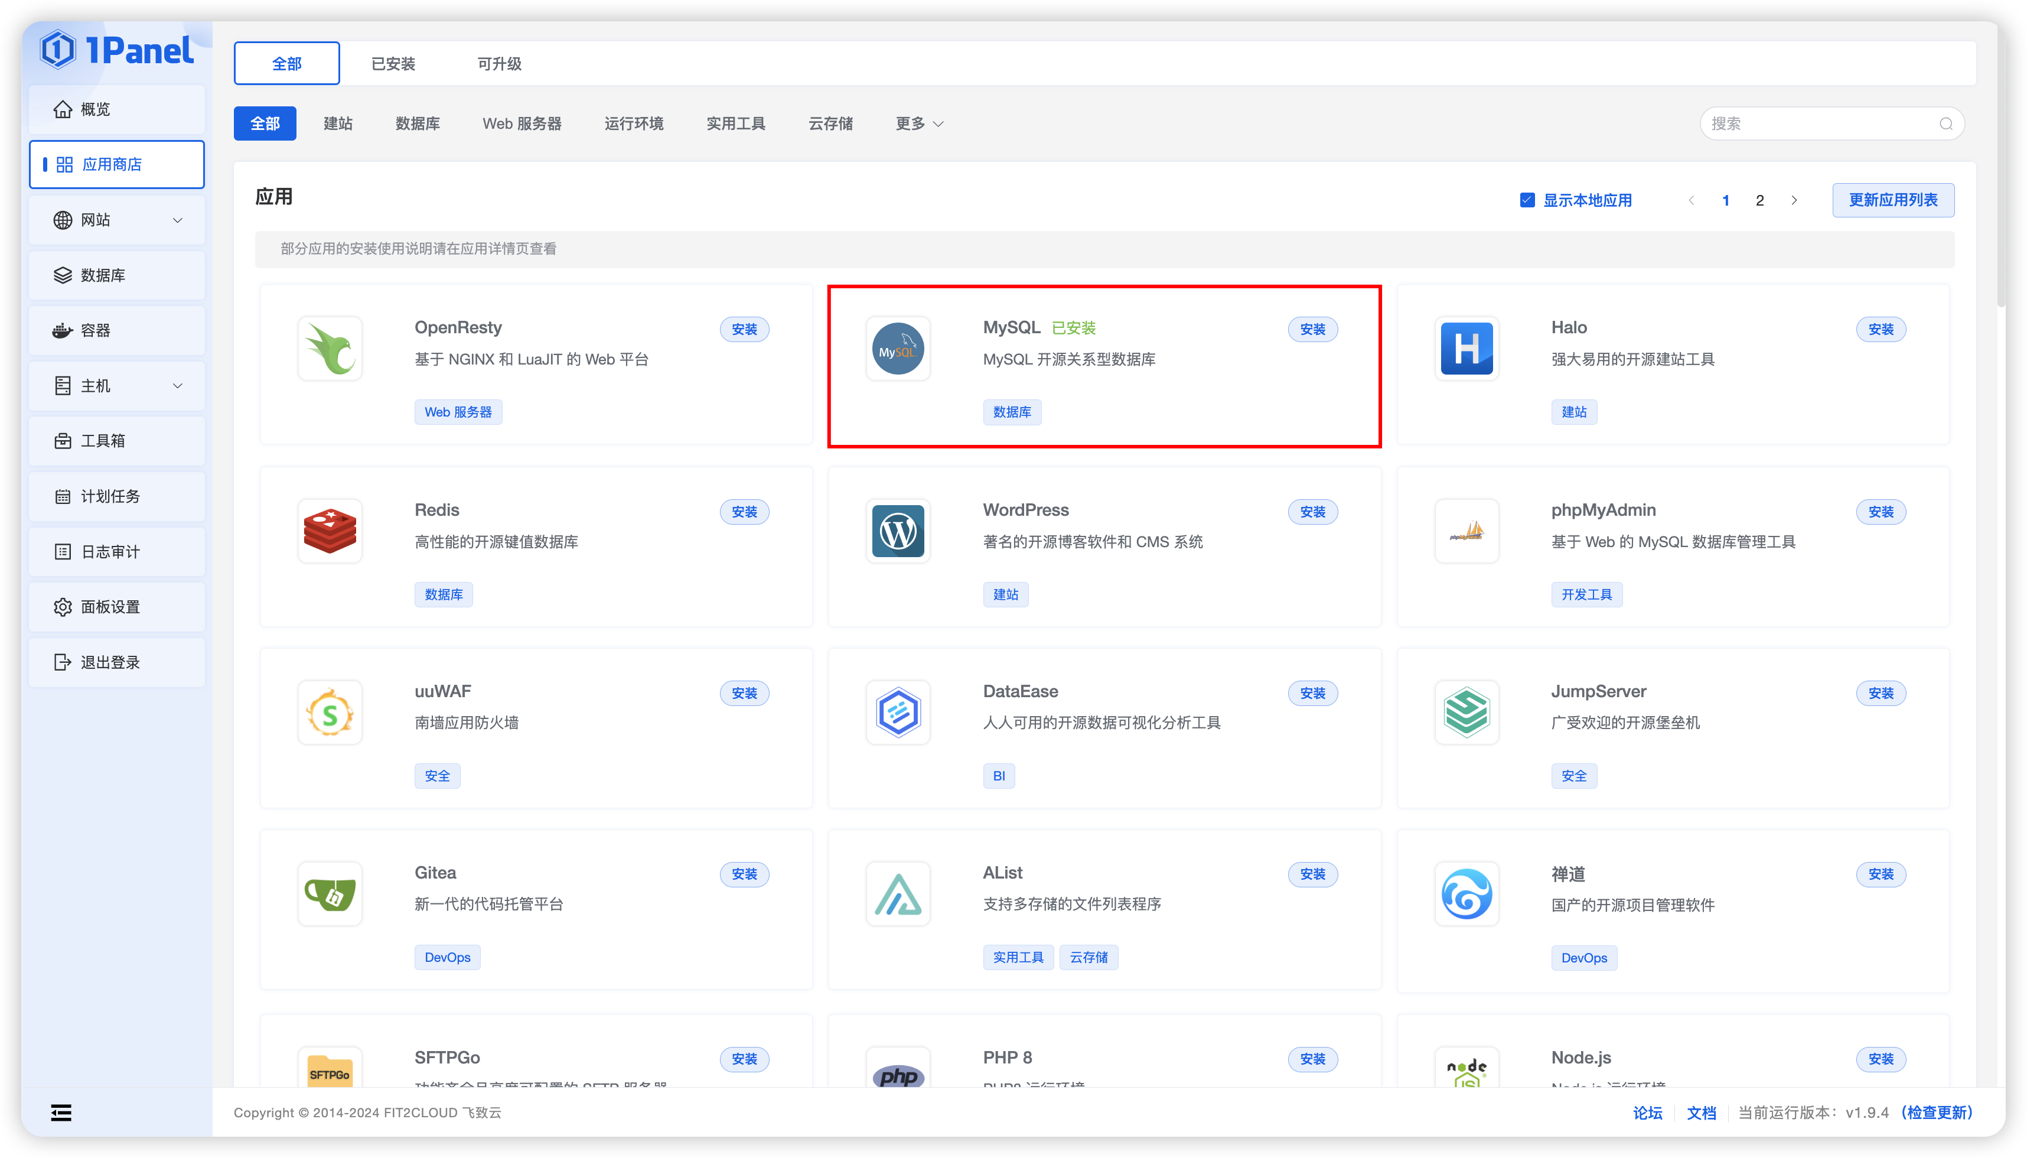Go to page 2

coord(1759,200)
